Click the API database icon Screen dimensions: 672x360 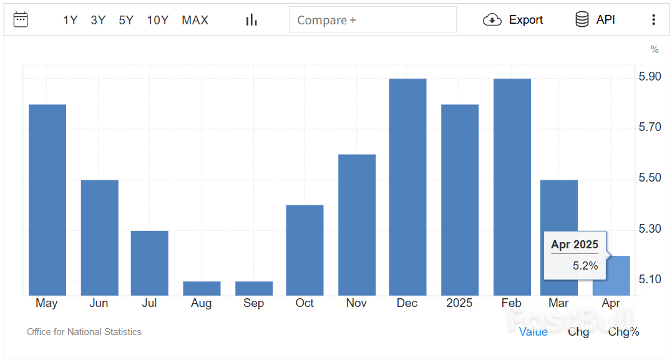582,20
